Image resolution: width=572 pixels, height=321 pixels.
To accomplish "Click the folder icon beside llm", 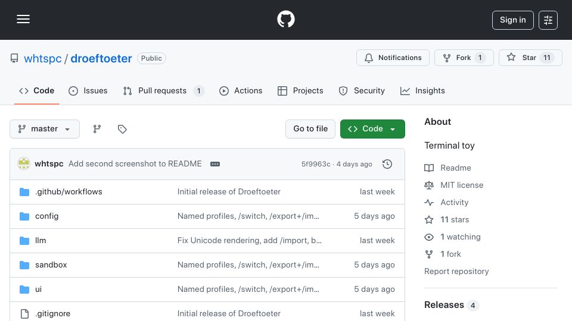I will click(24, 241).
